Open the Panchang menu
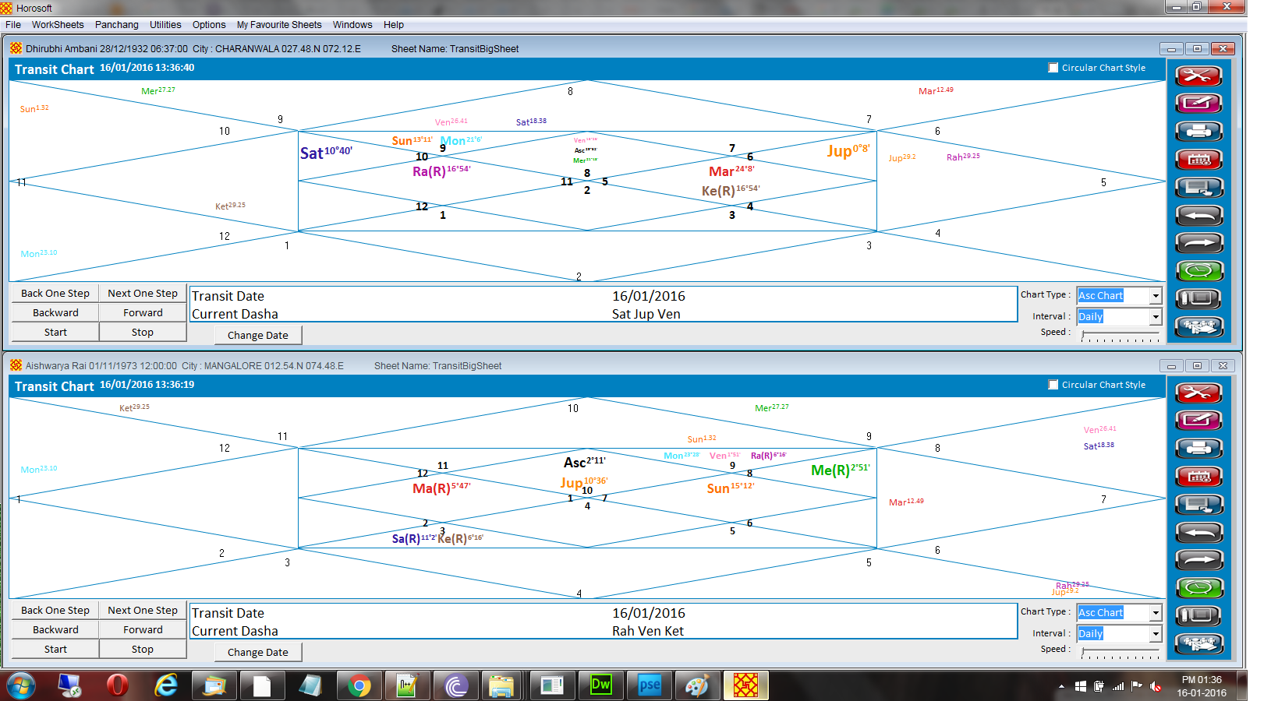The image size is (1271, 701). click(x=117, y=25)
